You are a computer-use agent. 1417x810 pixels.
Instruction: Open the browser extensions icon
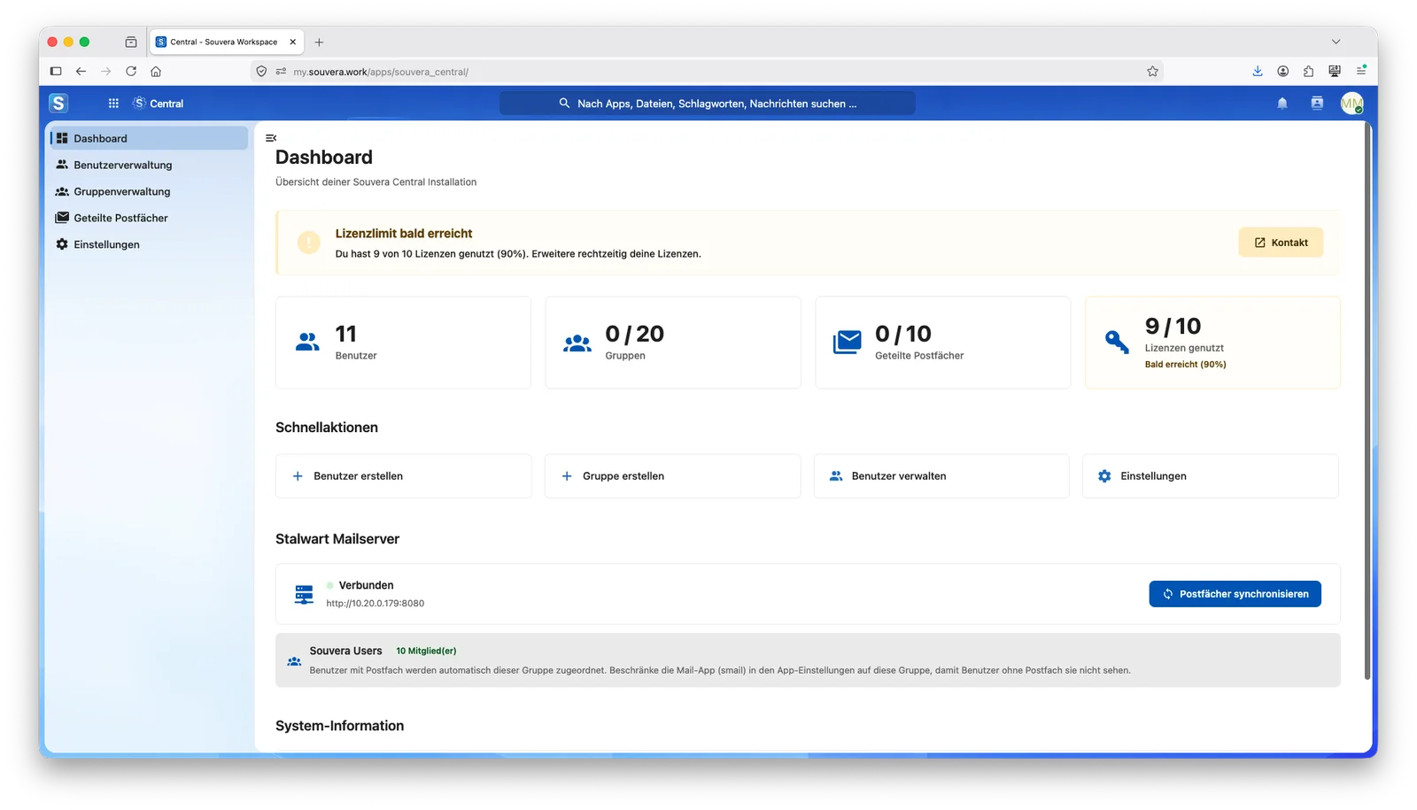(x=1308, y=72)
